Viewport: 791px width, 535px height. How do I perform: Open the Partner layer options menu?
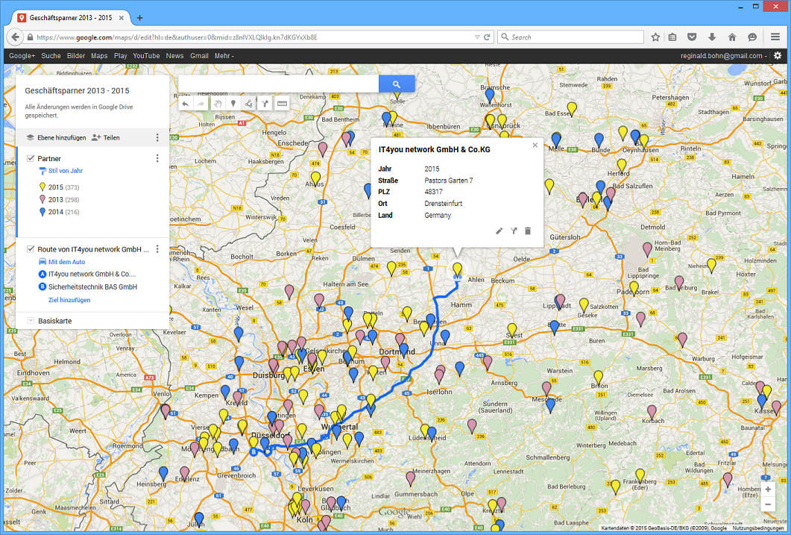click(157, 158)
